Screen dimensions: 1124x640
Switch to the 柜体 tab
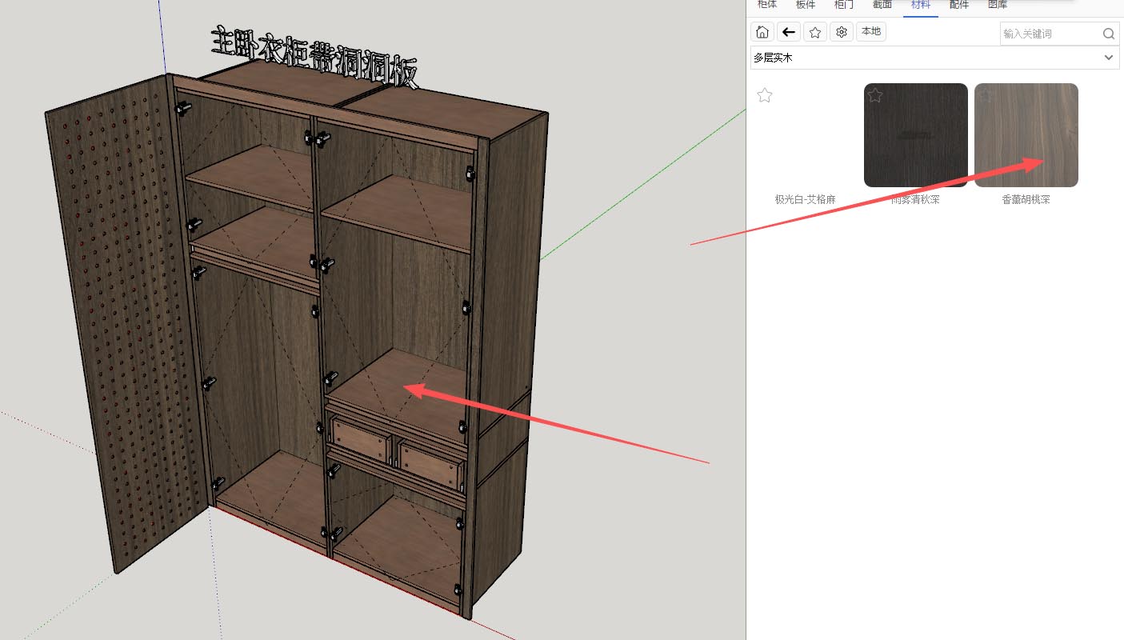(x=766, y=5)
